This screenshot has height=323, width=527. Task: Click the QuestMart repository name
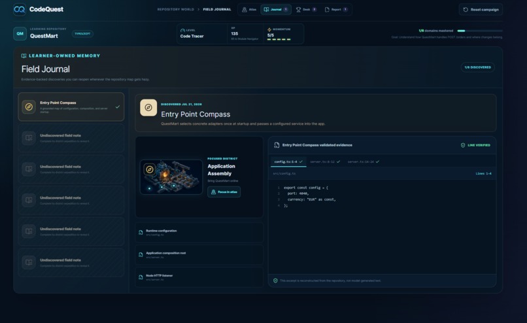pos(44,36)
